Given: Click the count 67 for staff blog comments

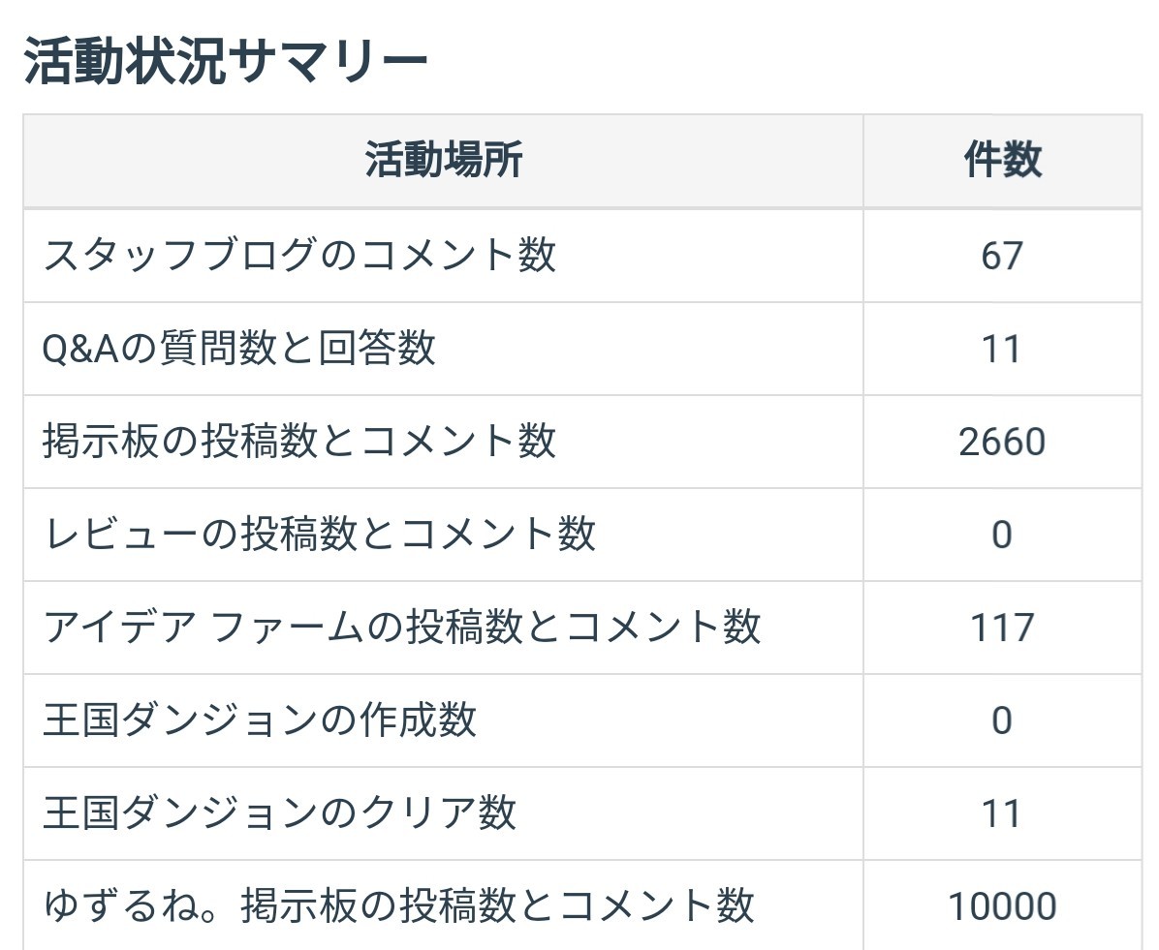Looking at the screenshot, I should [x=1002, y=257].
